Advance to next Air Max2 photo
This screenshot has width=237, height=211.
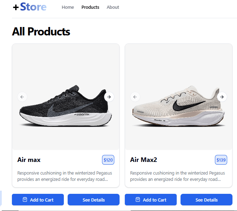coord(222,97)
